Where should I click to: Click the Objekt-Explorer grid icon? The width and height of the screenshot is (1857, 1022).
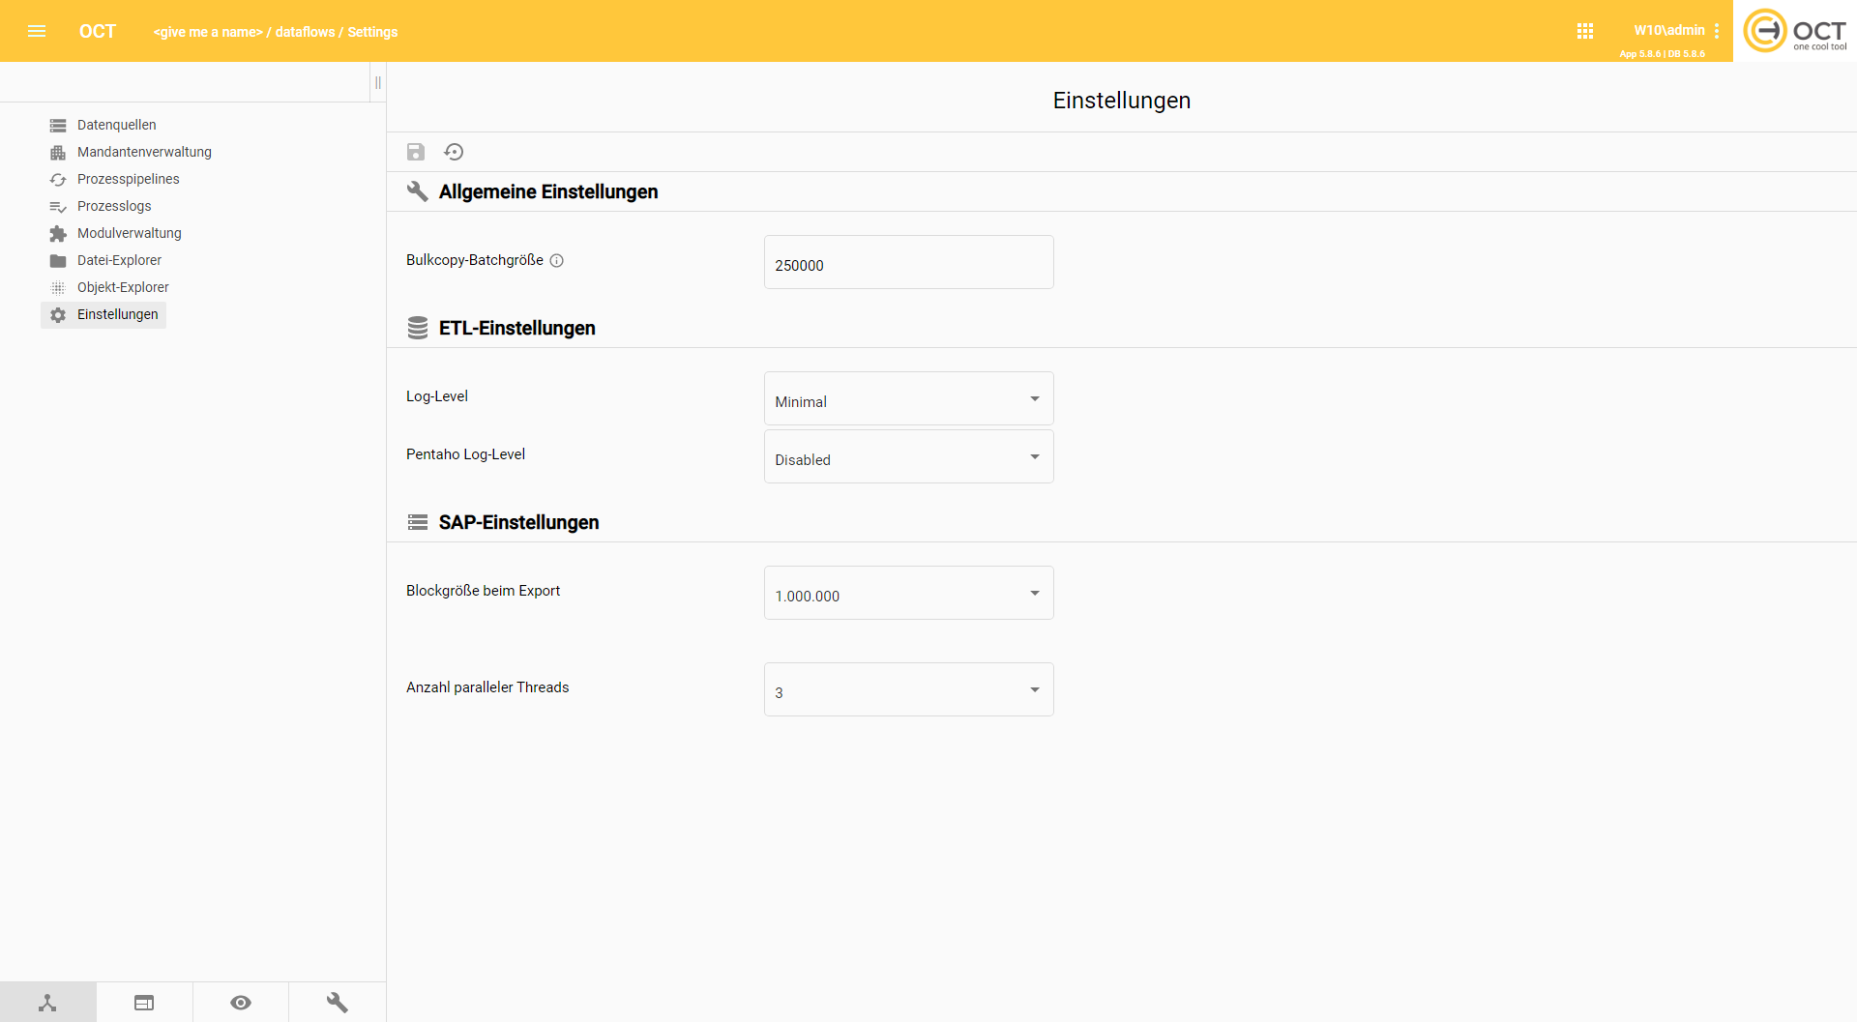[57, 287]
